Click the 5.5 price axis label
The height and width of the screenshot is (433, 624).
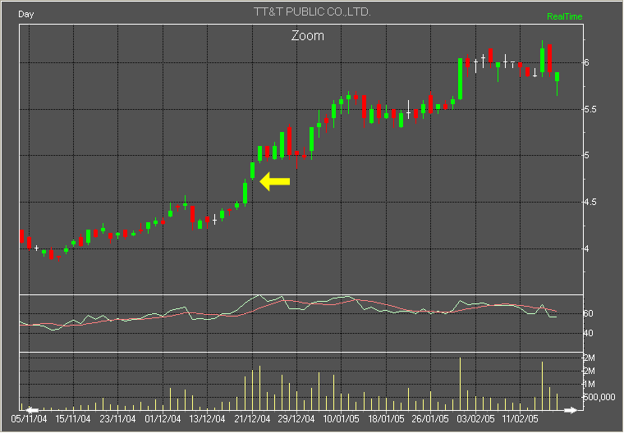click(x=590, y=109)
